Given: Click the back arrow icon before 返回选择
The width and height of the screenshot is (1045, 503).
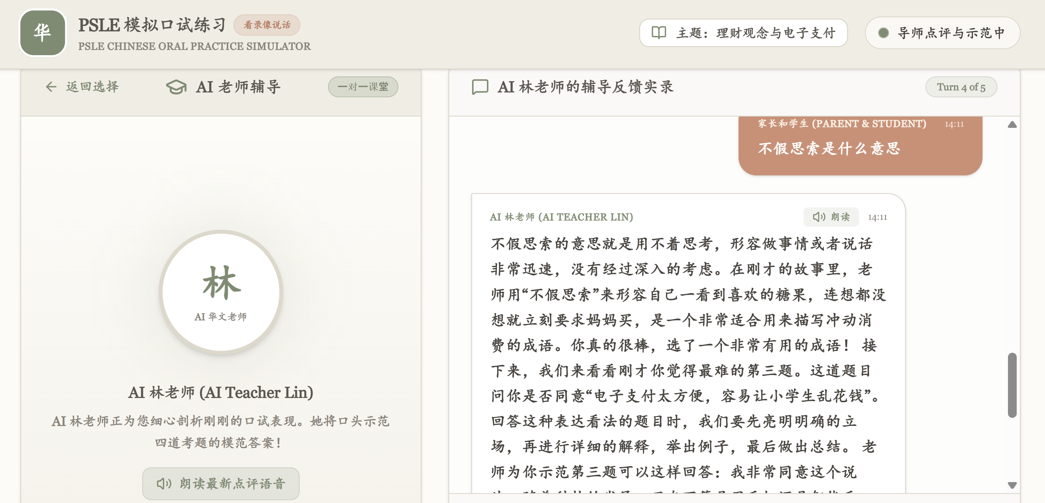Looking at the screenshot, I should 51,87.
